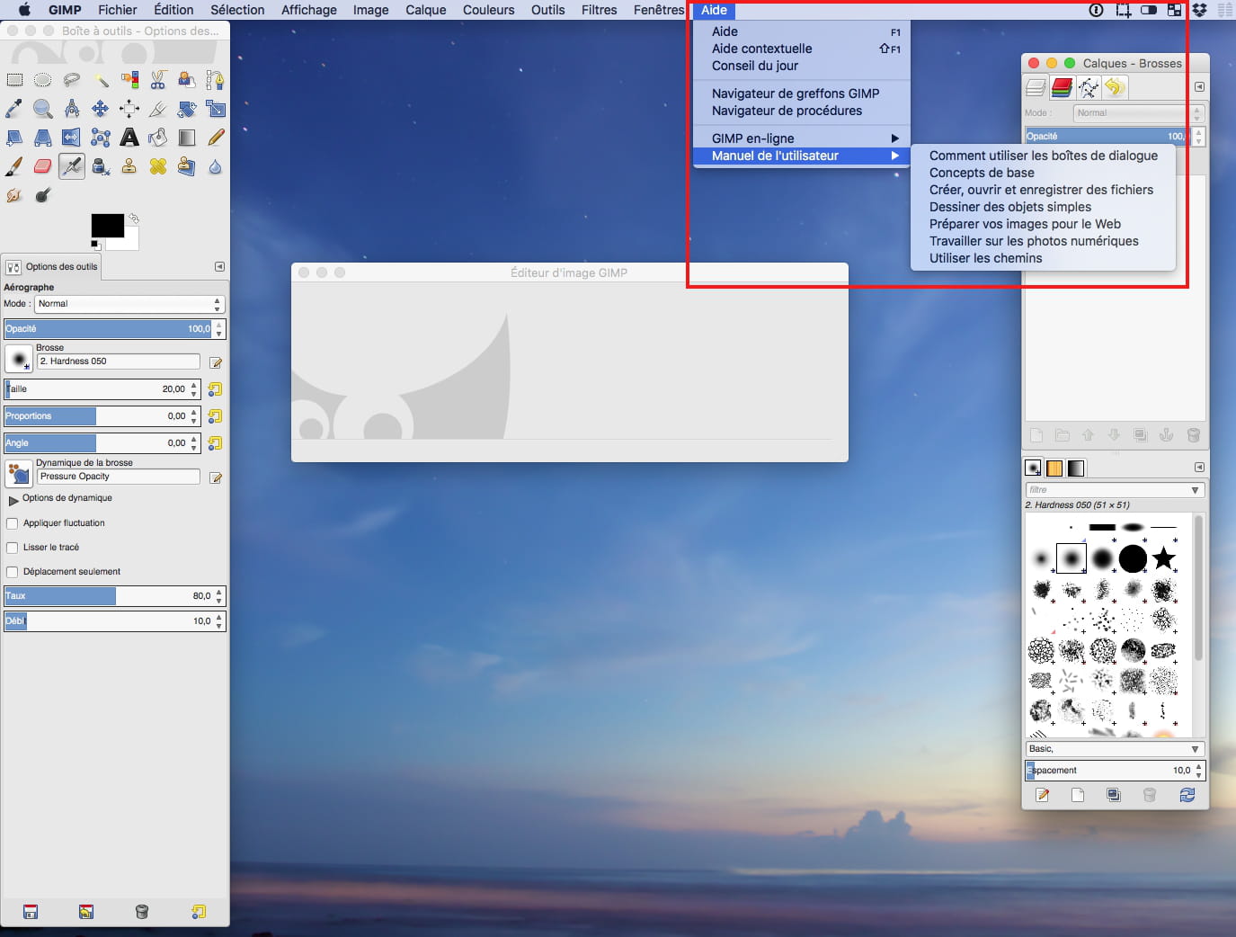This screenshot has width=1236, height=937.
Task: Select the Fuzzy Select magic wand tool
Action: point(101,80)
